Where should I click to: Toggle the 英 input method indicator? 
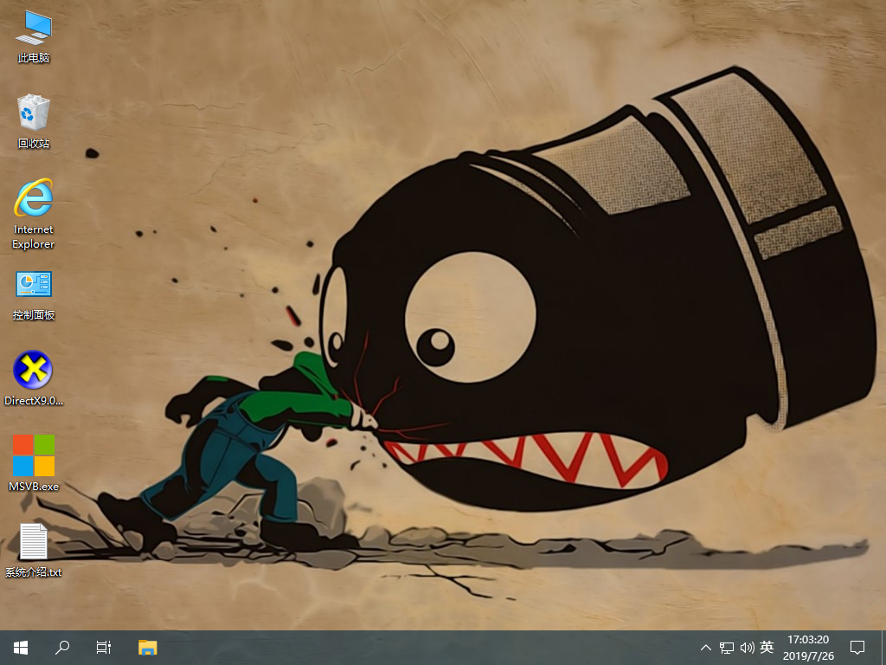point(767,648)
